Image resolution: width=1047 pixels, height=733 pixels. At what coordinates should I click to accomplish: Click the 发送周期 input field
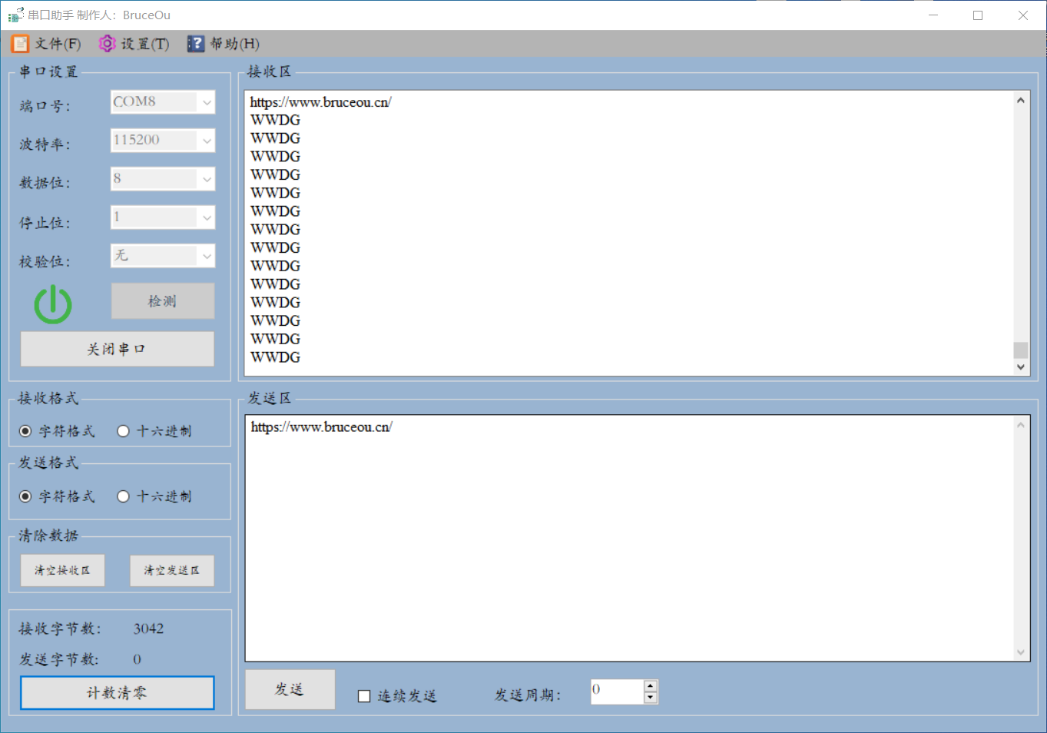(x=617, y=692)
